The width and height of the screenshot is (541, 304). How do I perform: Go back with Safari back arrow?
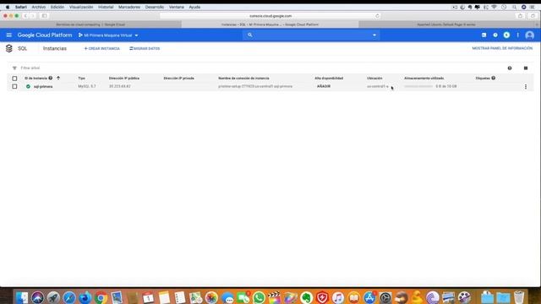coord(25,16)
